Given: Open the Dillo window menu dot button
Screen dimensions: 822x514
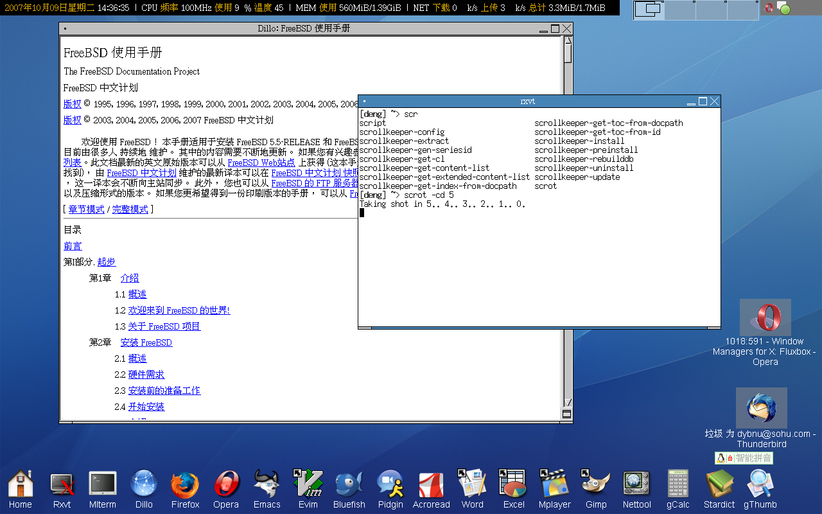Looking at the screenshot, I should [x=66, y=29].
